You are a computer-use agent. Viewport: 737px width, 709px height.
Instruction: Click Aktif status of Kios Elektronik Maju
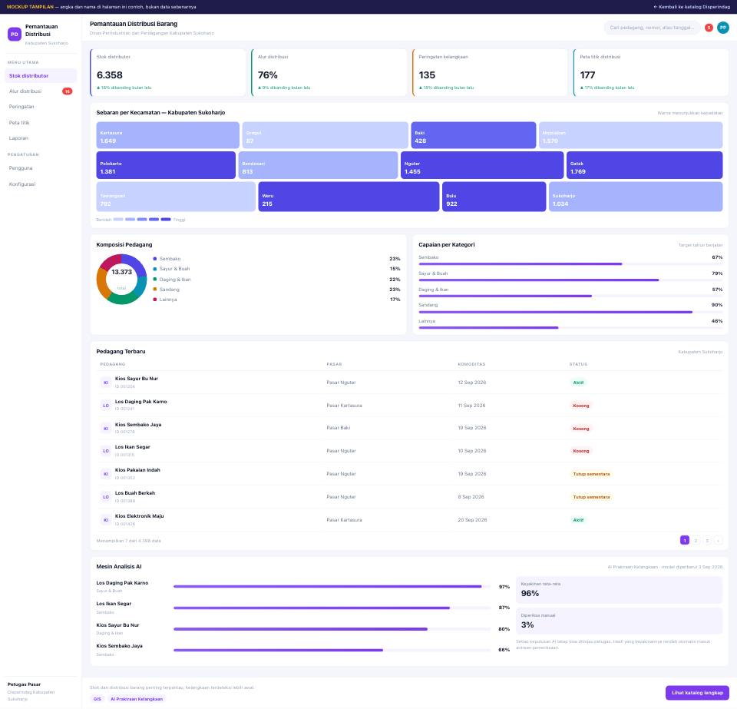578,521
